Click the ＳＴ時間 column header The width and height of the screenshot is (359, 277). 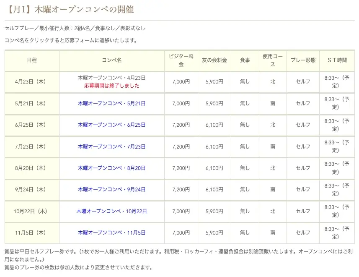point(337,60)
